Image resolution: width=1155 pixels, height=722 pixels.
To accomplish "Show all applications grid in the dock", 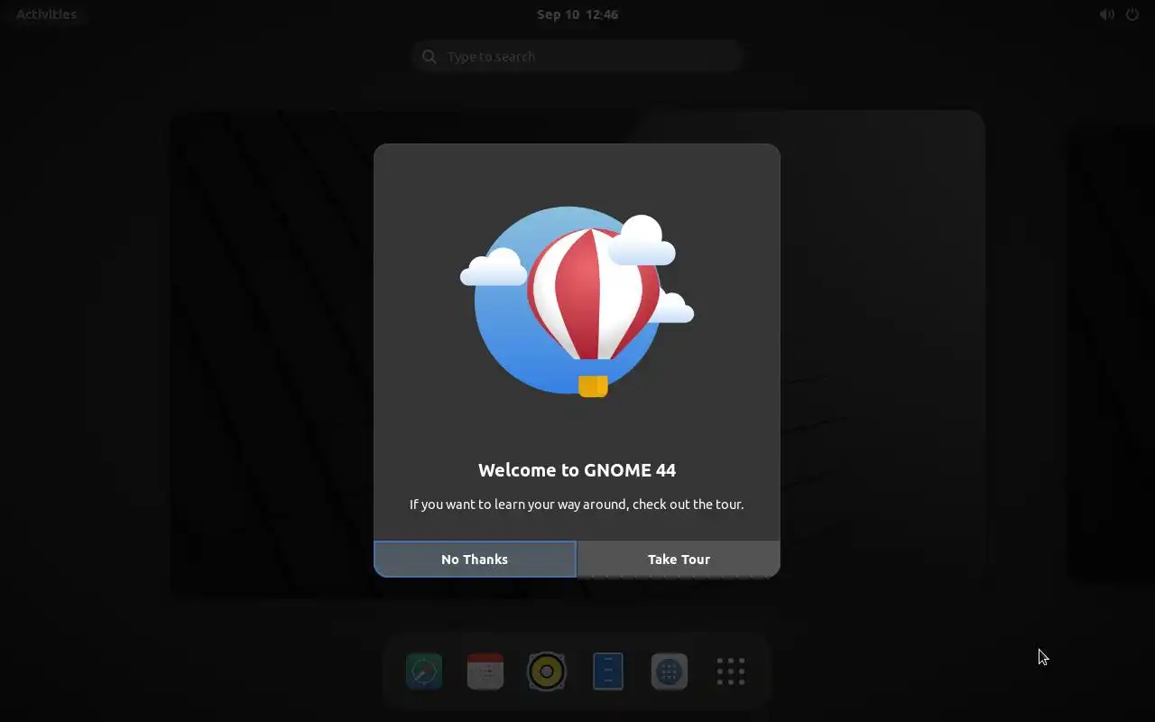I will coord(731,671).
